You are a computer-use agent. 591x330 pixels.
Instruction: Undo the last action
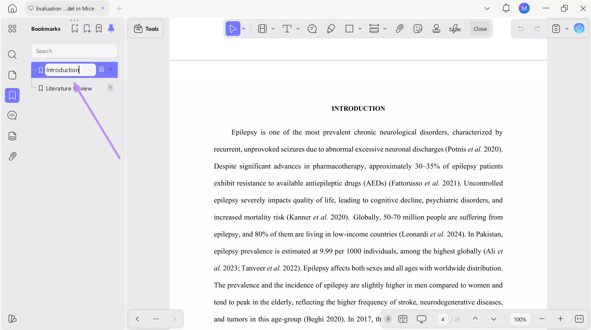(x=521, y=29)
